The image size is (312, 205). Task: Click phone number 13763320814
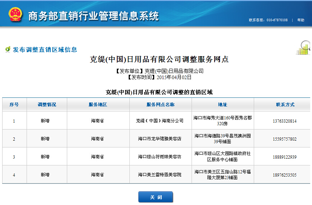285,121
